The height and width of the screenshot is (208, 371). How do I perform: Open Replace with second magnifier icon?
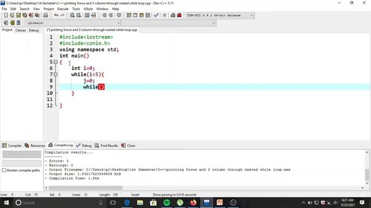pos(79,16)
